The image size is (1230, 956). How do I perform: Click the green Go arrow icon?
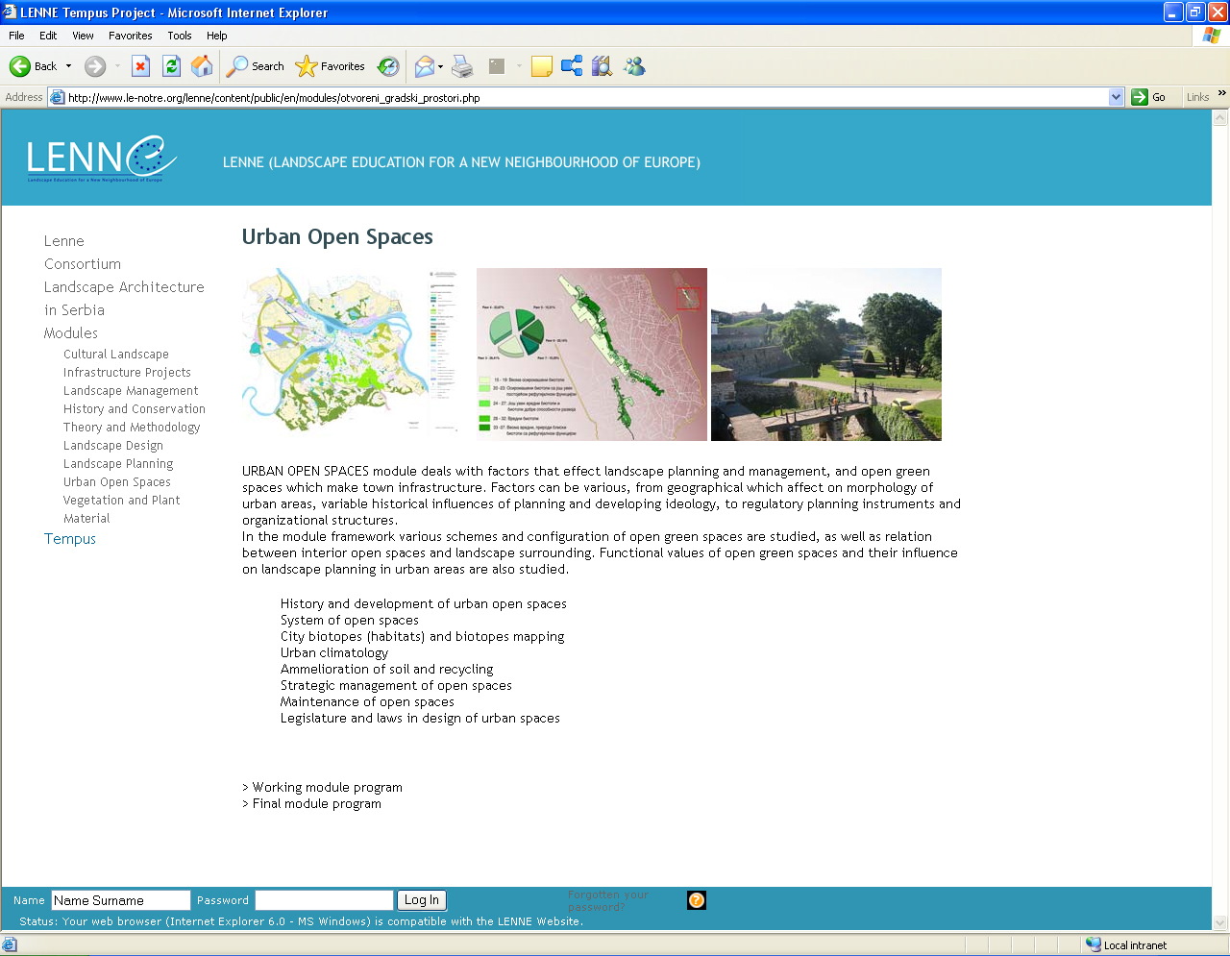pos(1140,97)
